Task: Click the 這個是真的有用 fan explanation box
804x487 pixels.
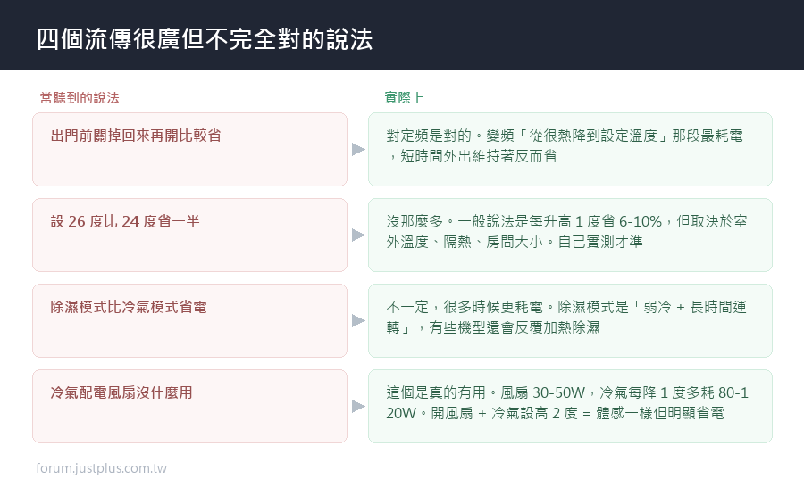Action: click(x=570, y=406)
